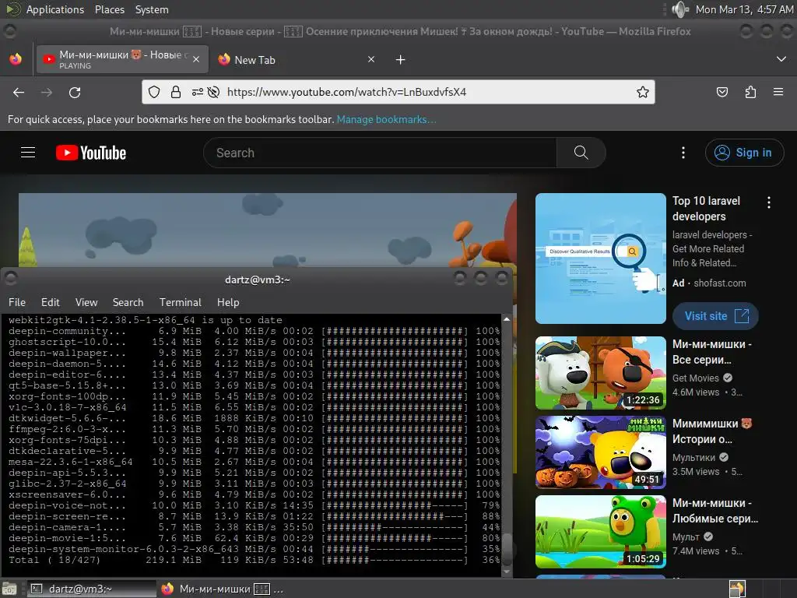Open the tracking protection shield icon

pyautogui.click(x=154, y=92)
